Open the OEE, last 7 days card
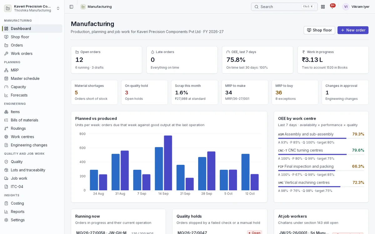This screenshot has width=375, height=234. (x=257, y=60)
